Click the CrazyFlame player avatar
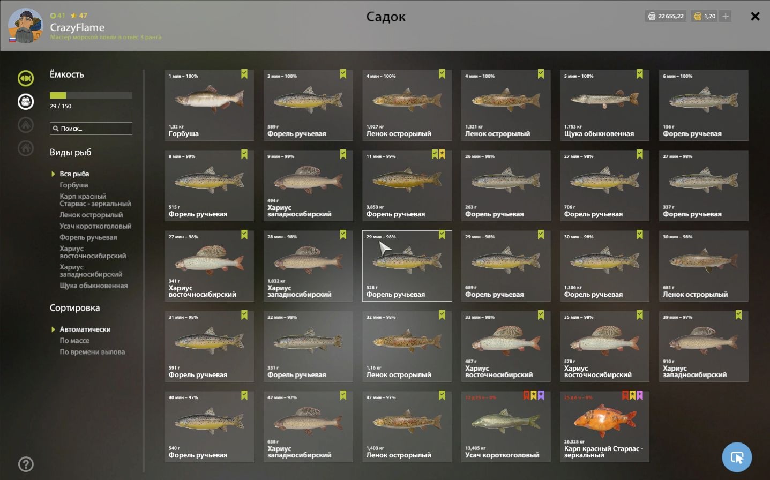The width and height of the screenshot is (770, 480). (x=25, y=26)
